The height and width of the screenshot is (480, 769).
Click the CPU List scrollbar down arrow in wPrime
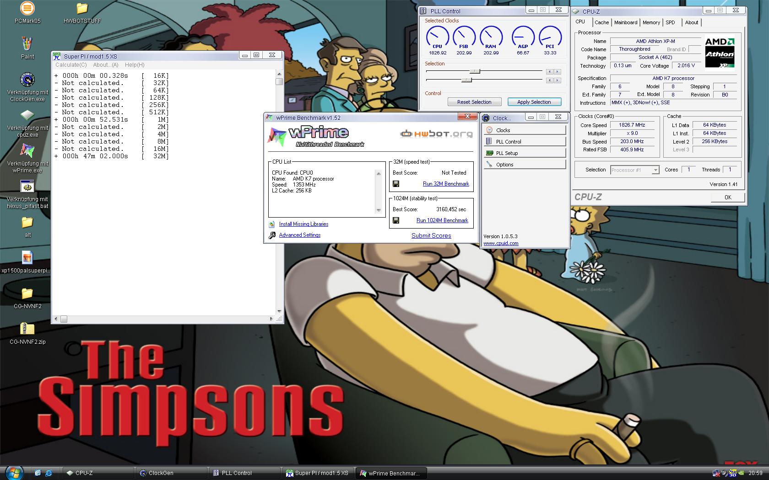(379, 210)
